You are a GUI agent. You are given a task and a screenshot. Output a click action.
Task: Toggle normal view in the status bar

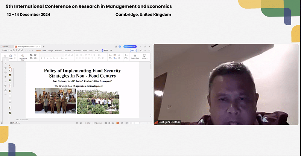coord(106,123)
